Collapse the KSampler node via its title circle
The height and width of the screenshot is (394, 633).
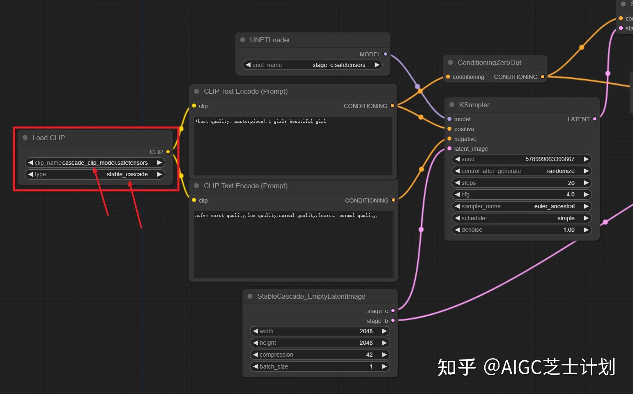tap(451, 105)
